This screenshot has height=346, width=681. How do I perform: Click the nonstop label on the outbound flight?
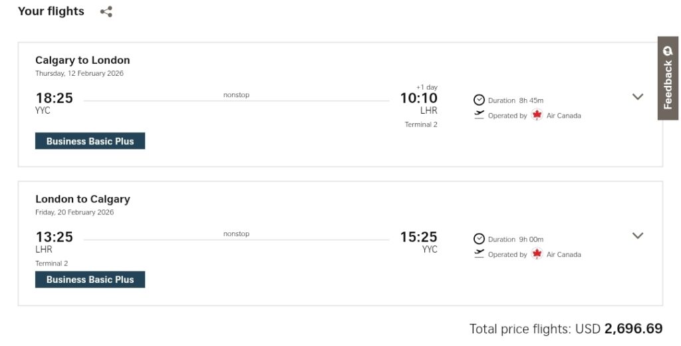click(236, 95)
